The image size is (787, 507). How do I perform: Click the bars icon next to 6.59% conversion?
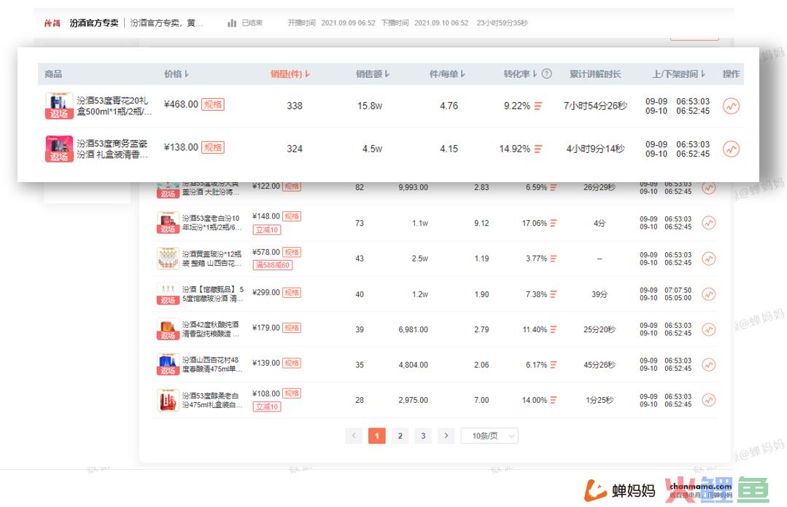coord(553,187)
